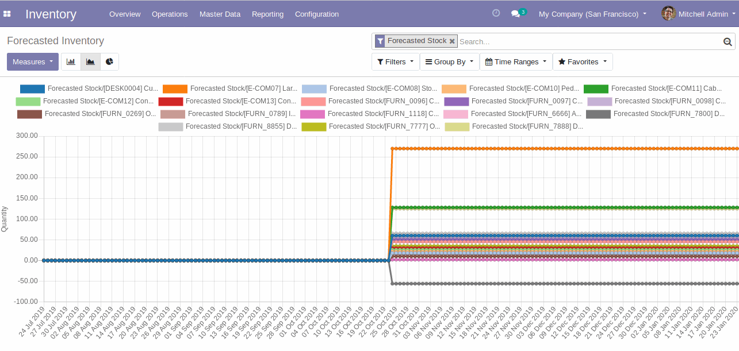Viewport: 739px width, 351px height.
Task: Toggle the FURN_0096 legend series
Action: point(370,102)
